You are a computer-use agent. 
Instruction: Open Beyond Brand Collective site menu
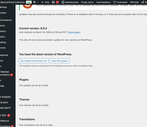pyautogui.click(x=13, y=2)
